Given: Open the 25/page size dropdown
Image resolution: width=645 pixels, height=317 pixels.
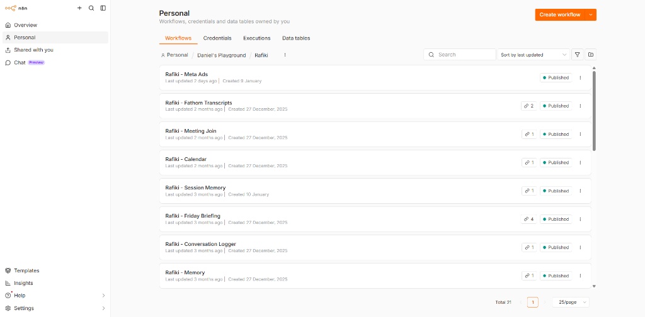Looking at the screenshot, I should coord(571,303).
